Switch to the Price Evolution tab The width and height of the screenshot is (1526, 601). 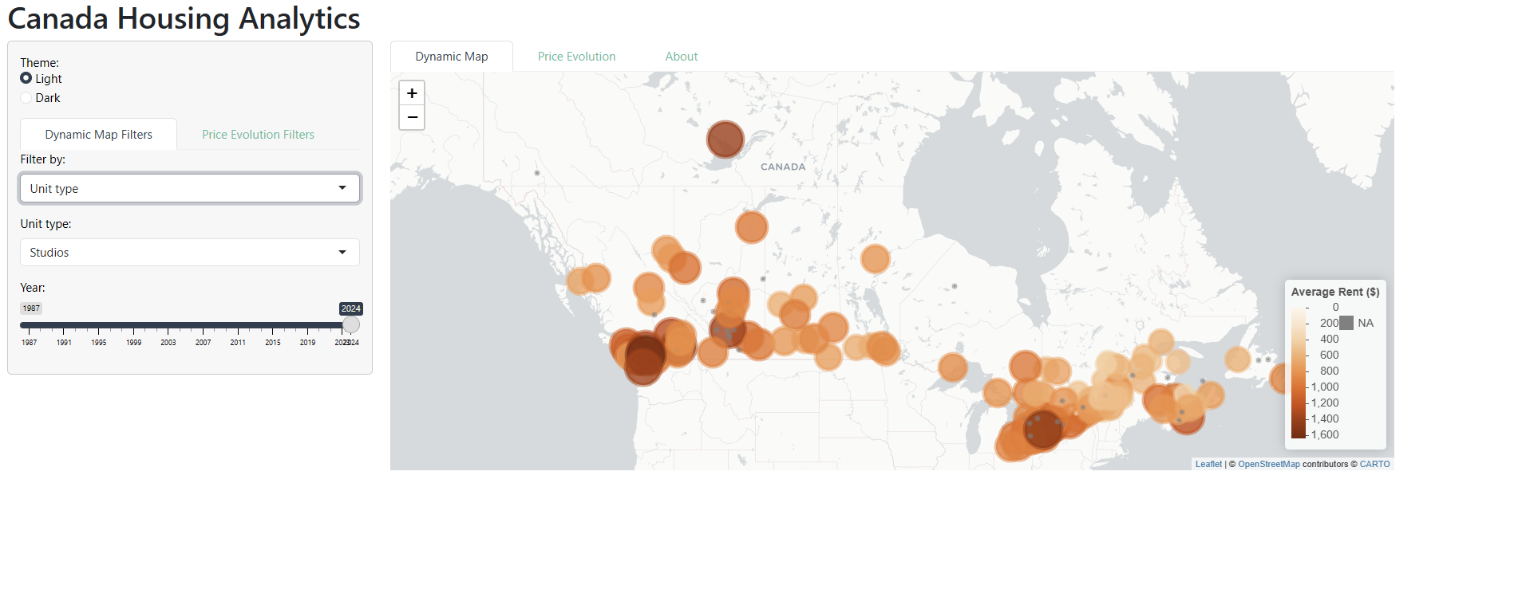[x=576, y=57]
